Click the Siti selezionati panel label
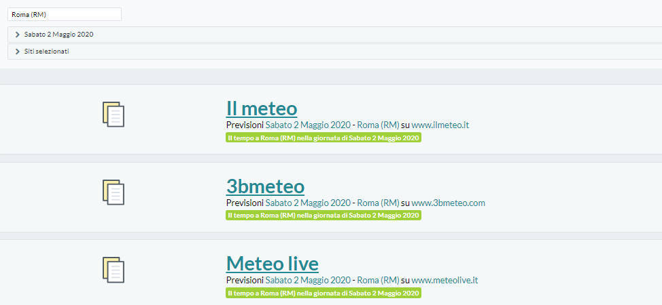 point(46,52)
